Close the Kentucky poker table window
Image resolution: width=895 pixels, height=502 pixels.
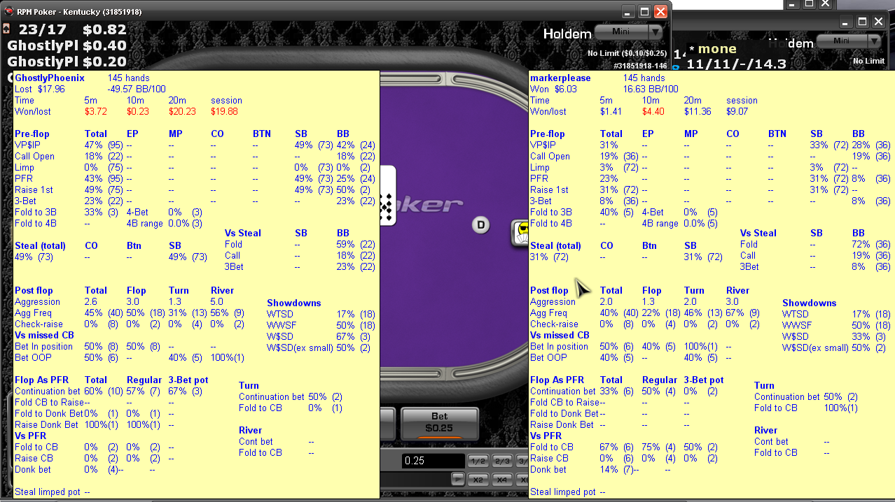[660, 11]
